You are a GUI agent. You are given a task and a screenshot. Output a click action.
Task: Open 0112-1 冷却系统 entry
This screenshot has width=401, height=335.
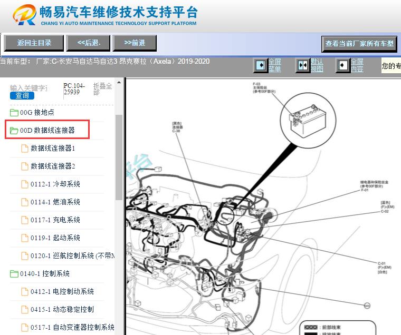(x=55, y=184)
